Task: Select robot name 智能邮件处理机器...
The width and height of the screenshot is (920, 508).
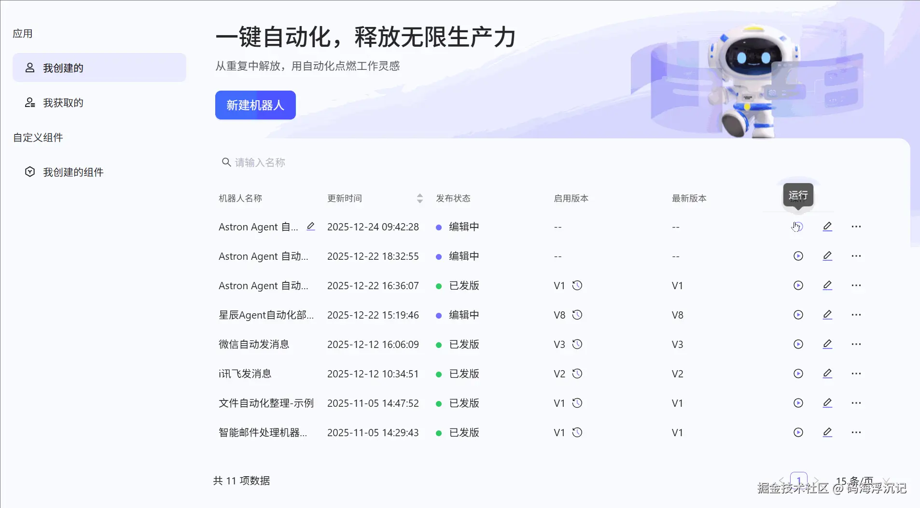Action: pyautogui.click(x=263, y=432)
